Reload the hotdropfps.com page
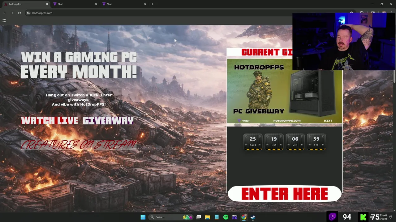This screenshot has width=396, height=222. point(19,13)
